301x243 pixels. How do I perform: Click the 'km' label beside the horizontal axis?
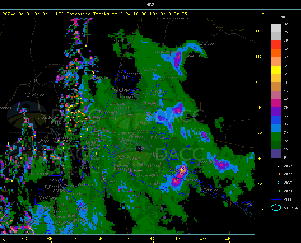coord(5,239)
